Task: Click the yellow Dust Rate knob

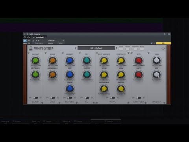Action: tap(121, 60)
